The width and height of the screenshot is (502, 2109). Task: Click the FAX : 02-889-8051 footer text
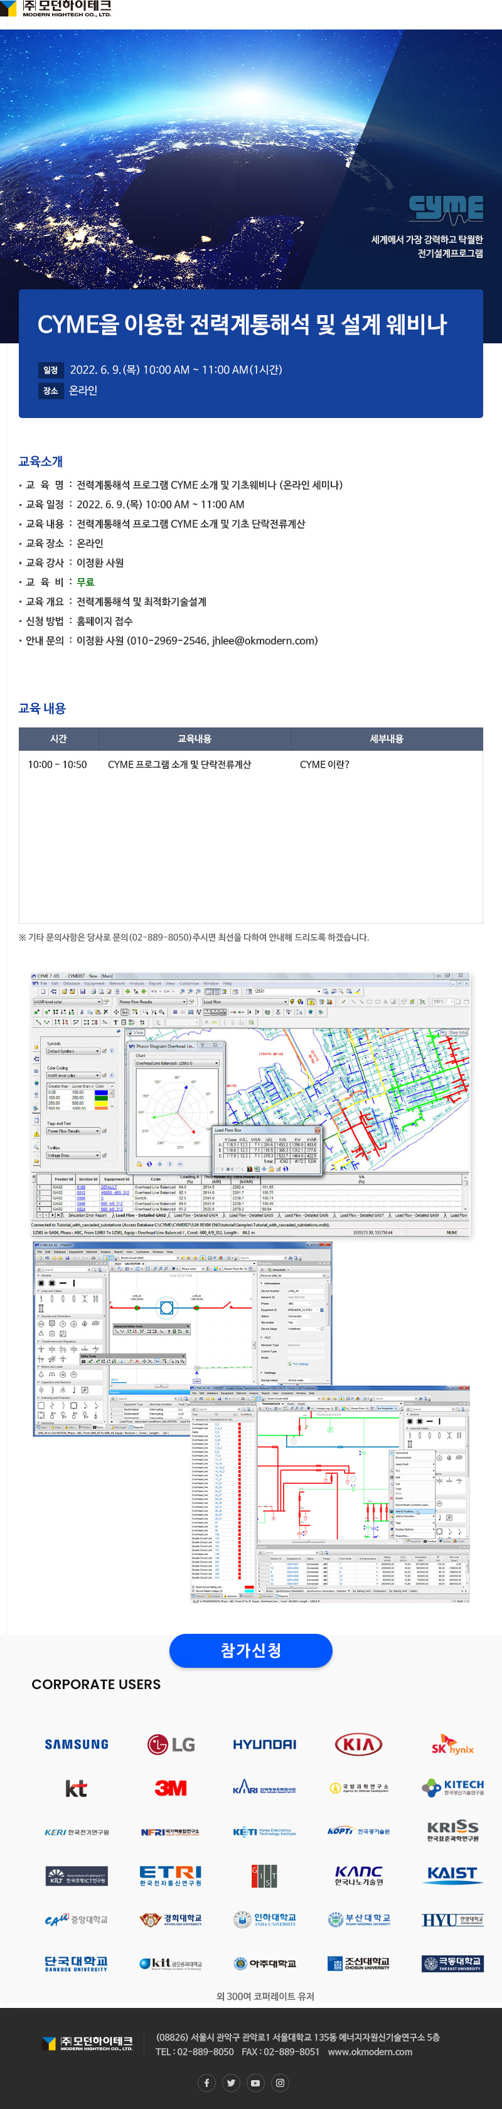[x=280, y=2053]
